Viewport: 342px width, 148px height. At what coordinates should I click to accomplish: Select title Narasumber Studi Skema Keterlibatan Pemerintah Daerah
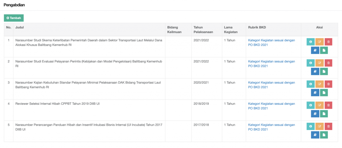pyautogui.click(x=89, y=43)
